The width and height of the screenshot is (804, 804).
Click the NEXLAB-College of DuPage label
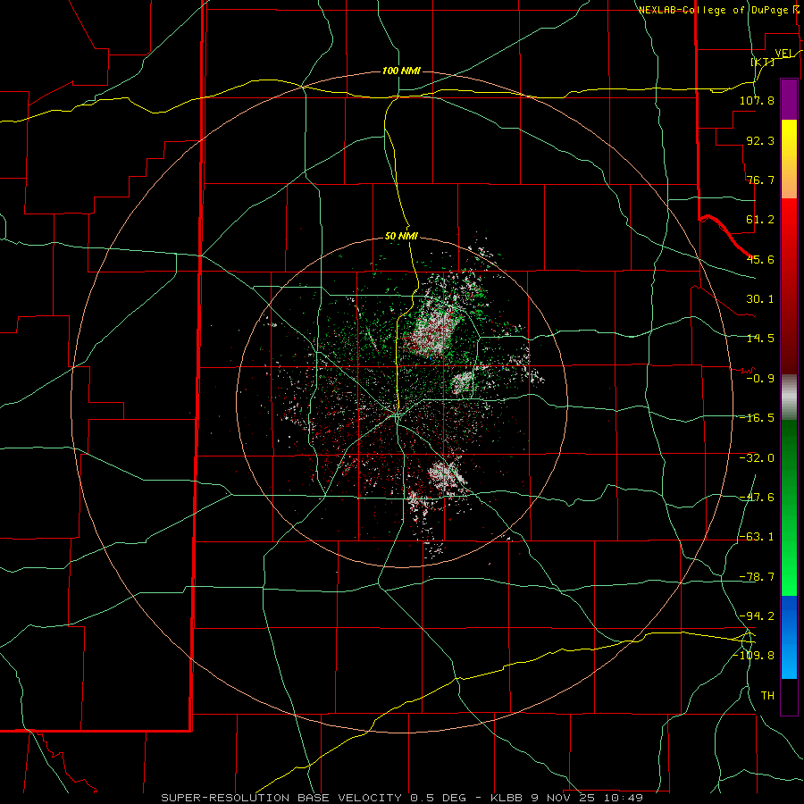click(x=714, y=10)
